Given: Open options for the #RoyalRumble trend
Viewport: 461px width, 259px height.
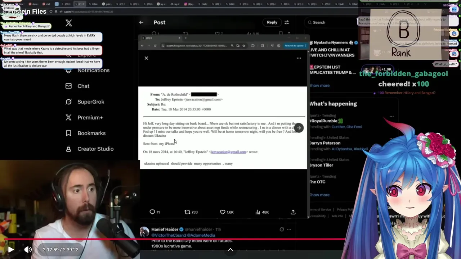Looking at the screenshot, I should pyautogui.click(x=391, y=116).
